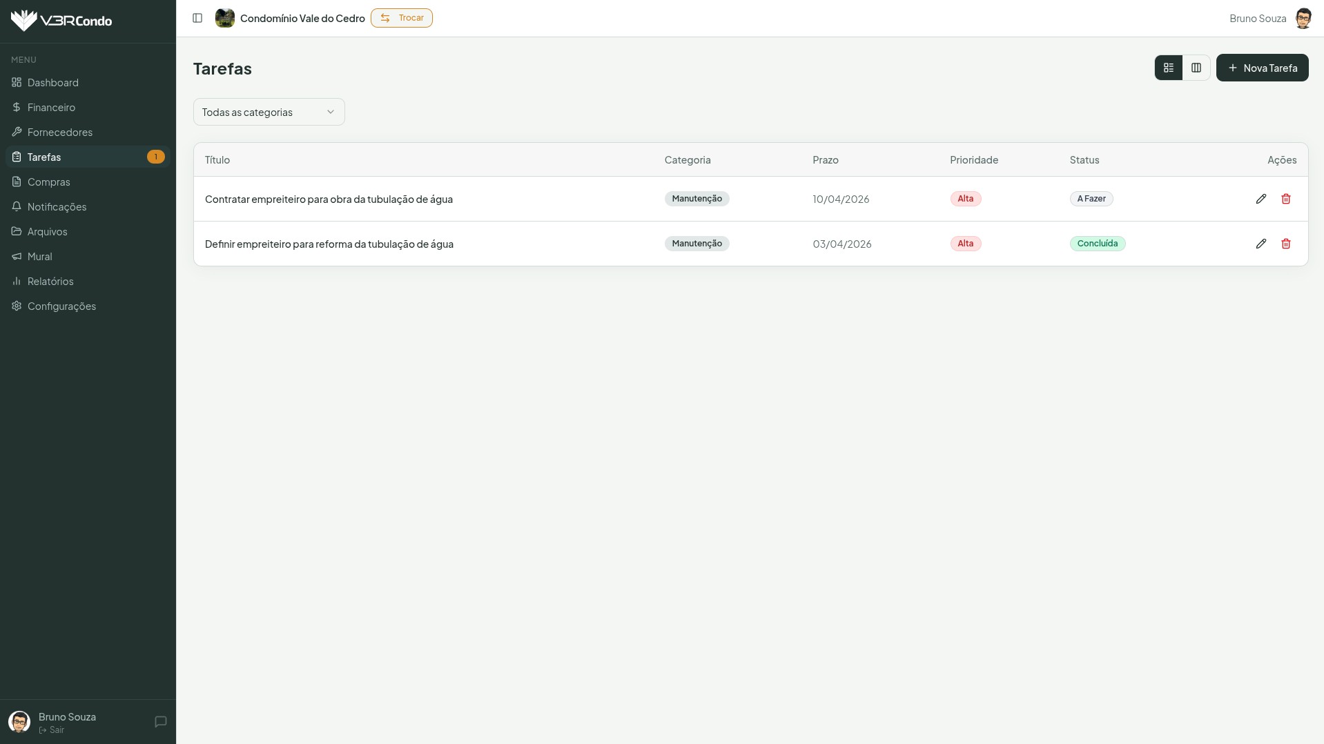The width and height of the screenshot is (1324, 744).
Task: Open the 'Todas as categorias' filter dropdown
Action: (x=269, y=112)
